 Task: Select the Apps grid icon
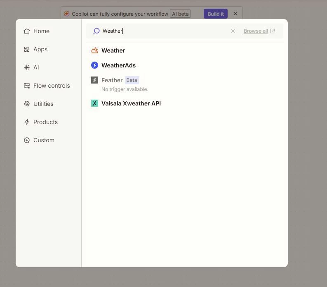(27, 49)
